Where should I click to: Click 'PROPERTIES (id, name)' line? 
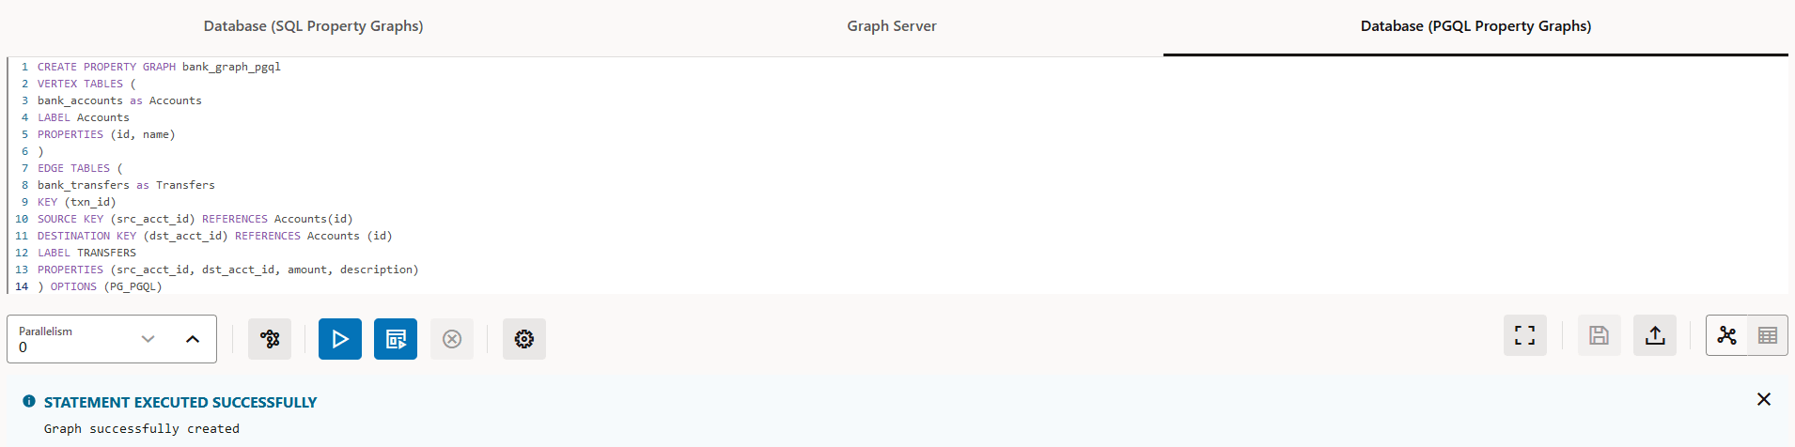[106, 134]
